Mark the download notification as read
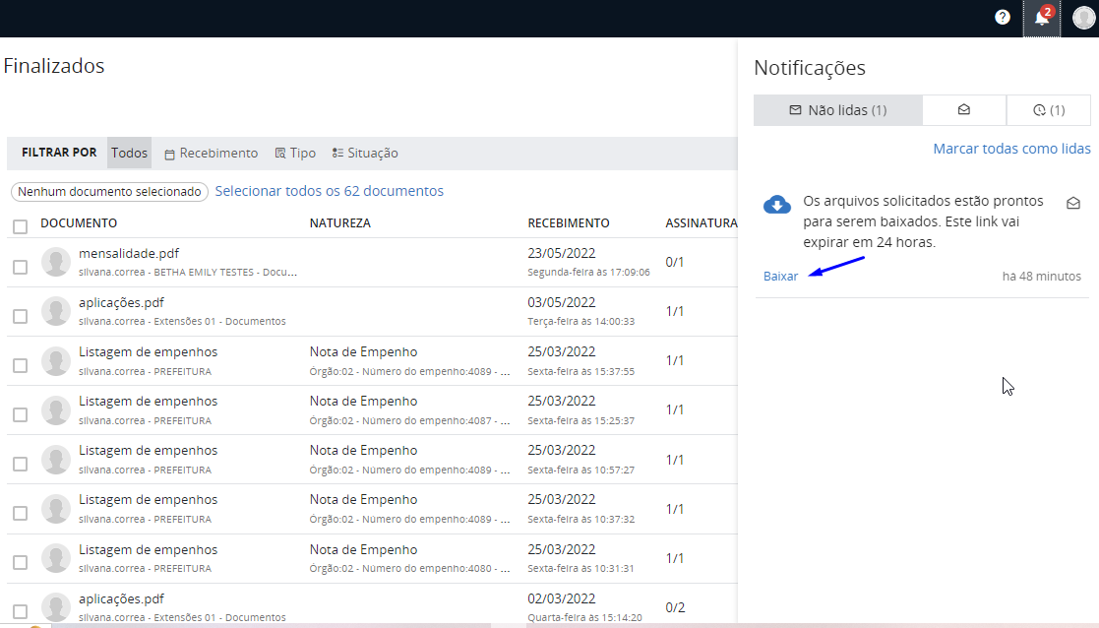The height and width of the screenshot is (628, 1099). click(x=1073, y=203)
